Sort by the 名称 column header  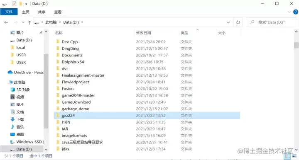pyautogui.click(x=59, y=33)
